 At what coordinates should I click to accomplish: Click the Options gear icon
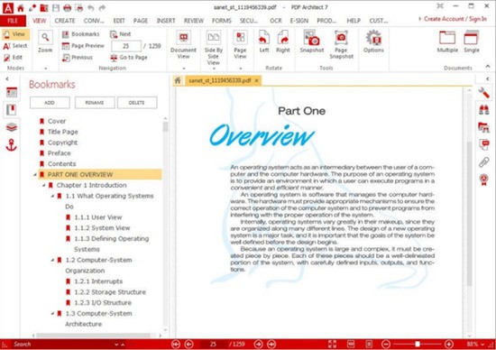pos(373,41)
